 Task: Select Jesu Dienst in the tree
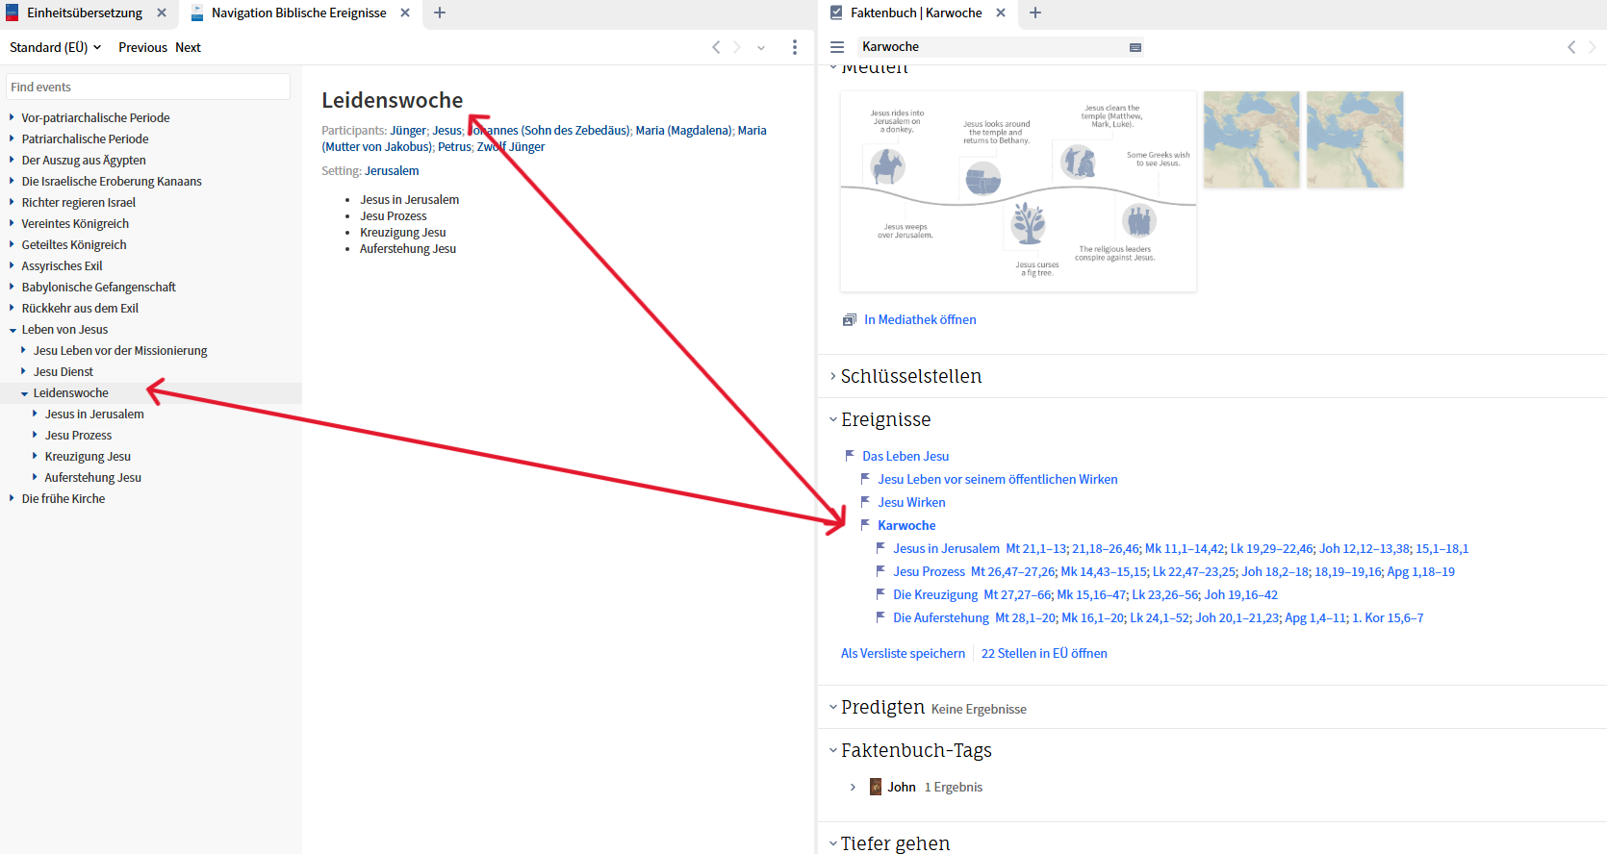[64, 371]
